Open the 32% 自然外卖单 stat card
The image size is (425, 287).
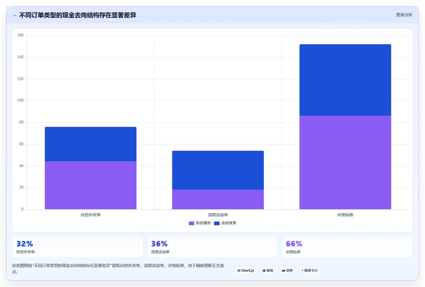pos(78,247)
